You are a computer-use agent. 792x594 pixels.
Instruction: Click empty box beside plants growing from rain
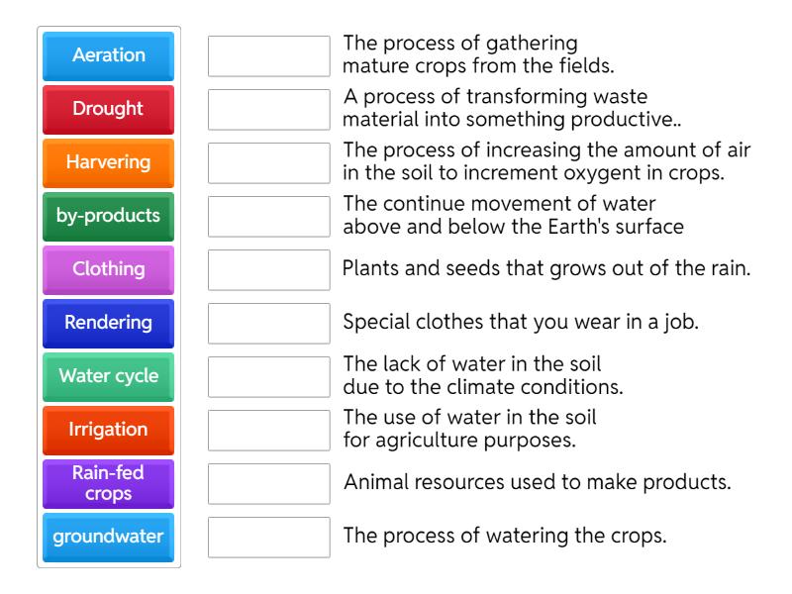269,270
